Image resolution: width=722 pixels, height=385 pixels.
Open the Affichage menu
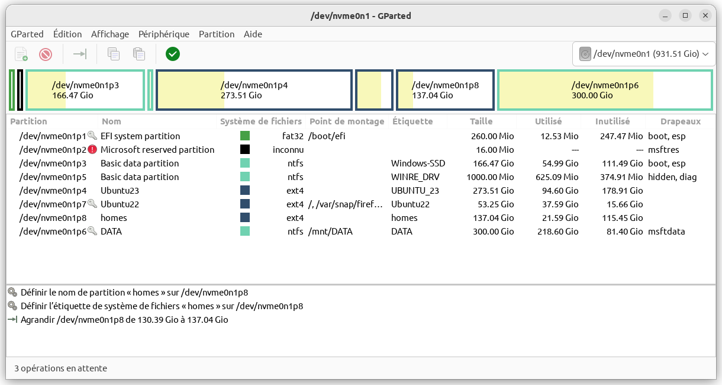(x=110, y=34)
